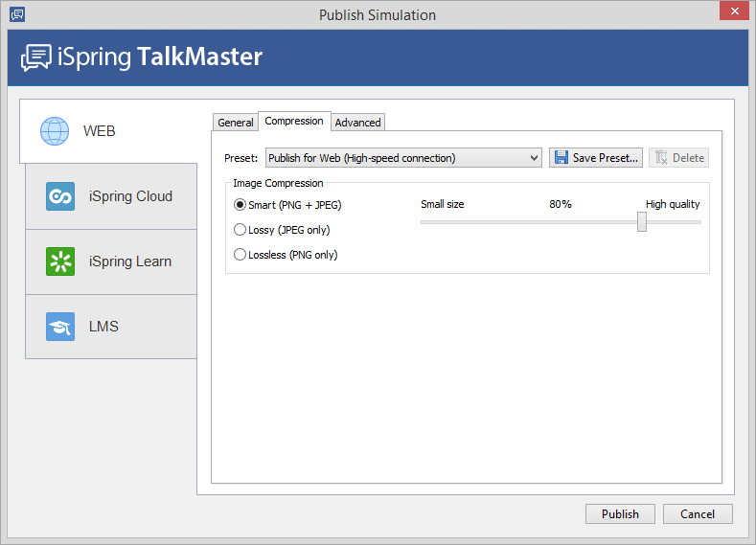Select Lossy (JPEG only) option

241,230
